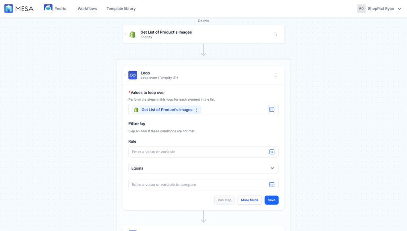This screenshot has height=231, width=407.
Task: Open the kebab menu on Get List of Product's Images
Action: tap(276, 34)
